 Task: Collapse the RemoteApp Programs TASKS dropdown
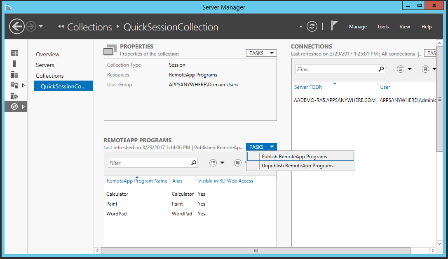coord(261,147)
